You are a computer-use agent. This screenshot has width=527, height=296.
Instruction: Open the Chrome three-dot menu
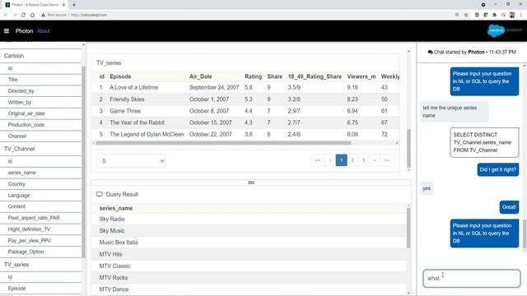(x=521, y=15)
